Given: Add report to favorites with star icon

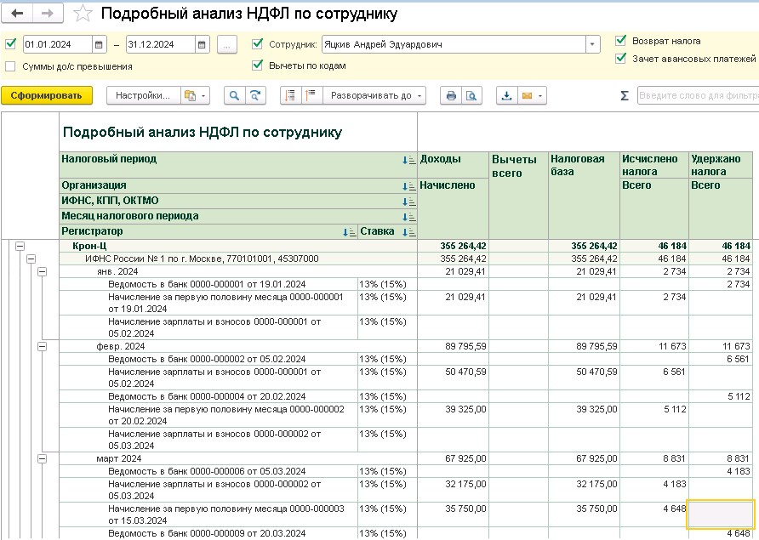Looking at the screenshot, I should tap(83, 14).
